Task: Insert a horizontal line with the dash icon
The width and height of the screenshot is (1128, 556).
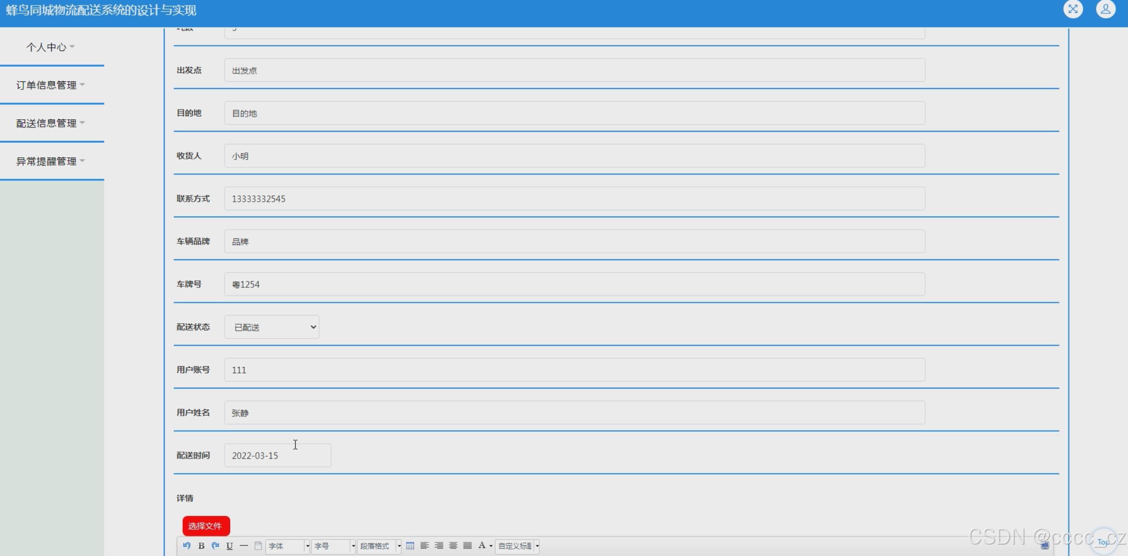Action: coord(244,546)
